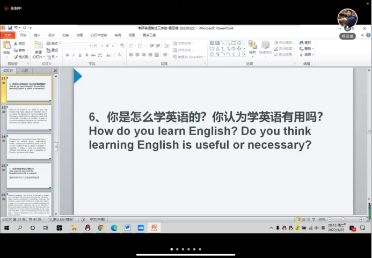Screen dimensions: 372x258
Task: Open the Insert (插入) ribbon tab
Action: [37, 35]
